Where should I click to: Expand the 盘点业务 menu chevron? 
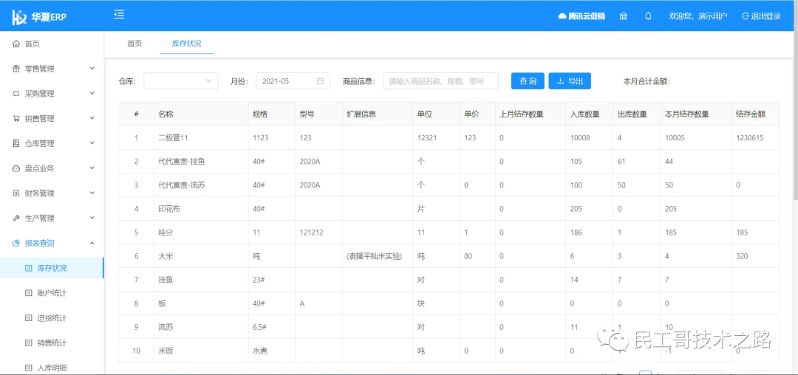click(92, 168)
